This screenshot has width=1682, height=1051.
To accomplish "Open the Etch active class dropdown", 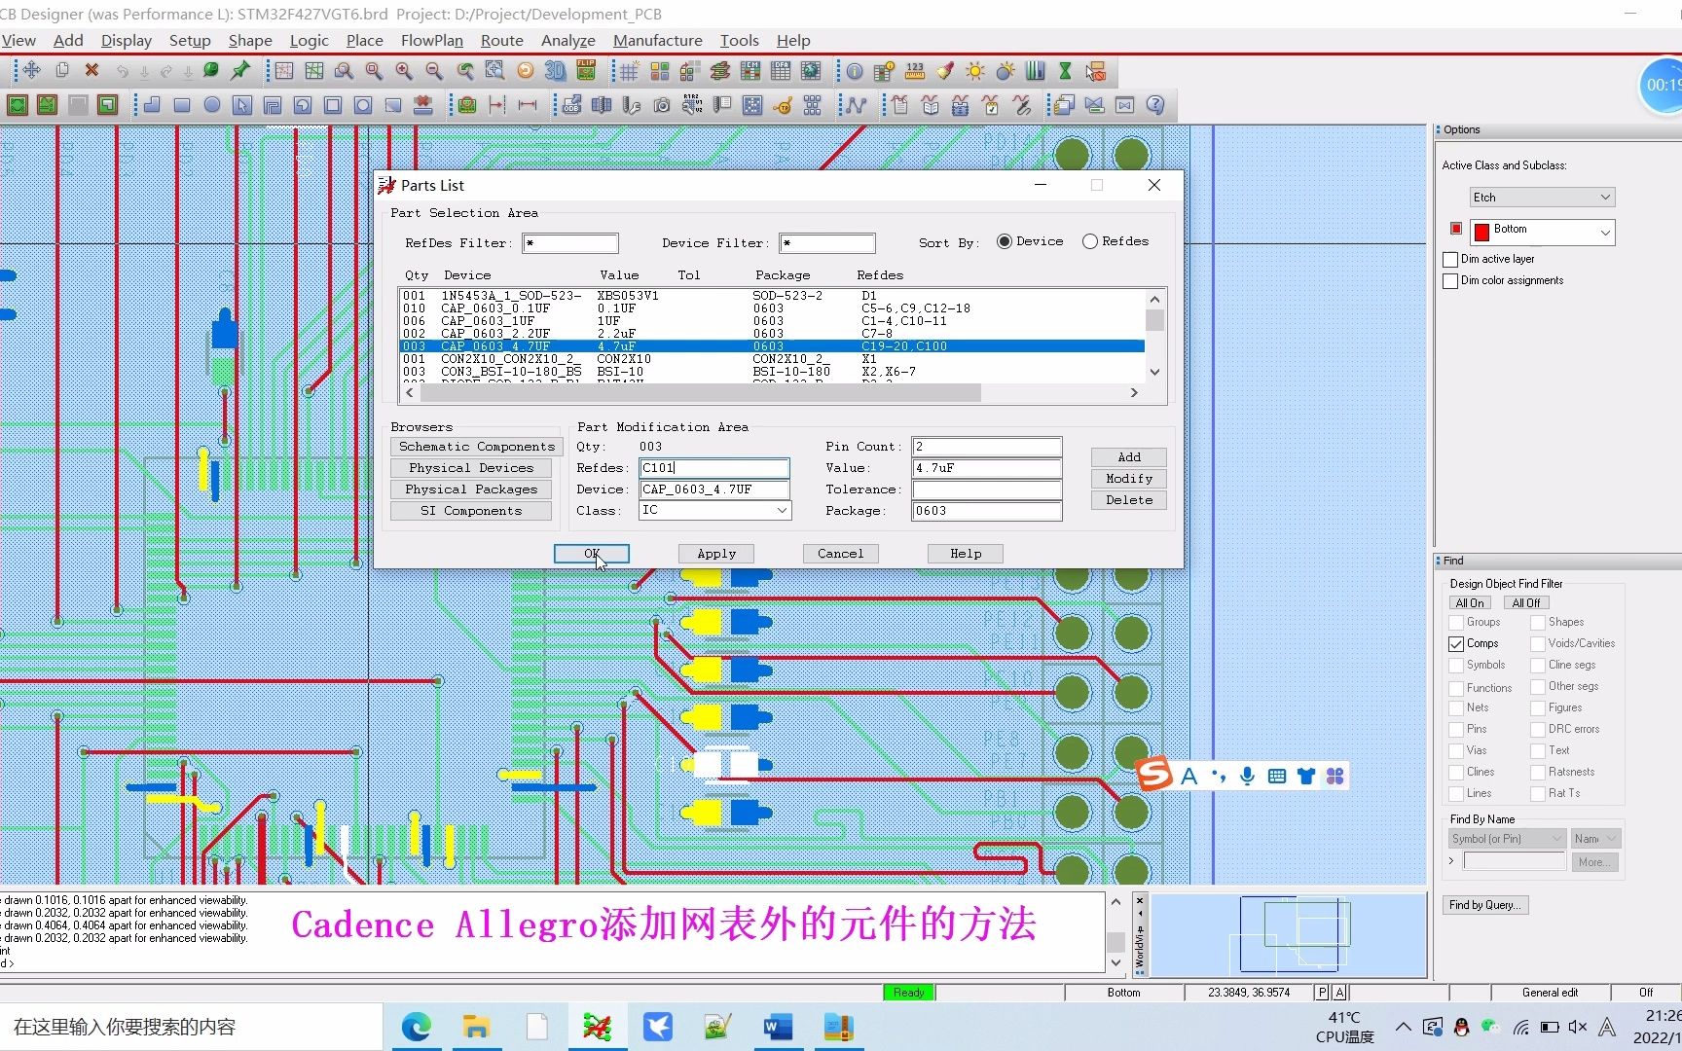I will pos(1542,198).
